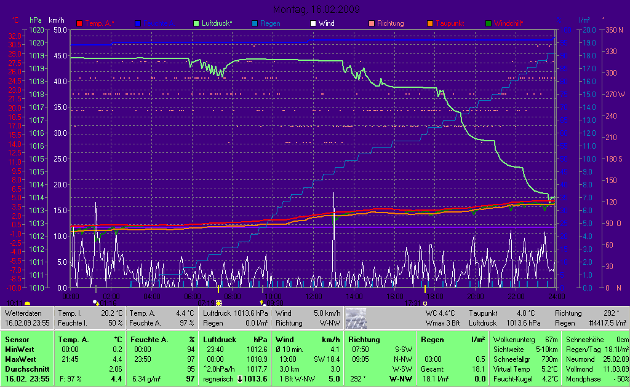The image size is (630, 387).
Task: Toggle the white Wind legend square
Action: point(313,23)
